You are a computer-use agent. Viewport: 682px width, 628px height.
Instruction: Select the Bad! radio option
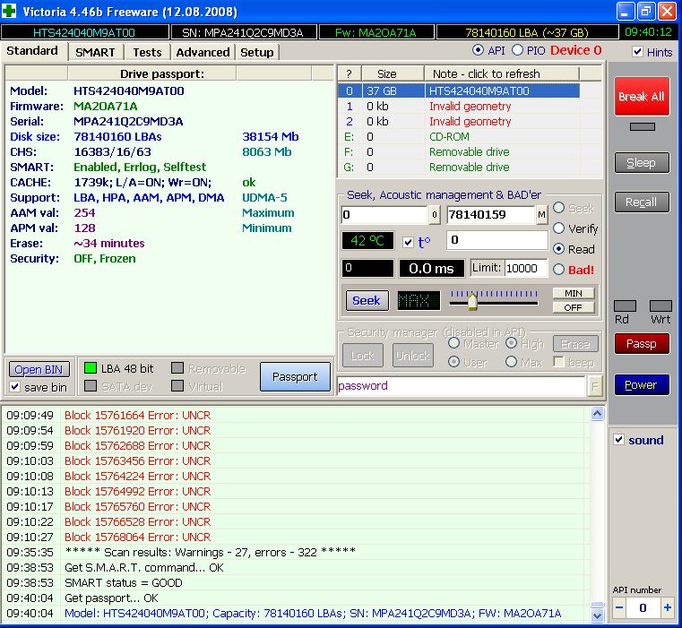[x=559, y=270]
